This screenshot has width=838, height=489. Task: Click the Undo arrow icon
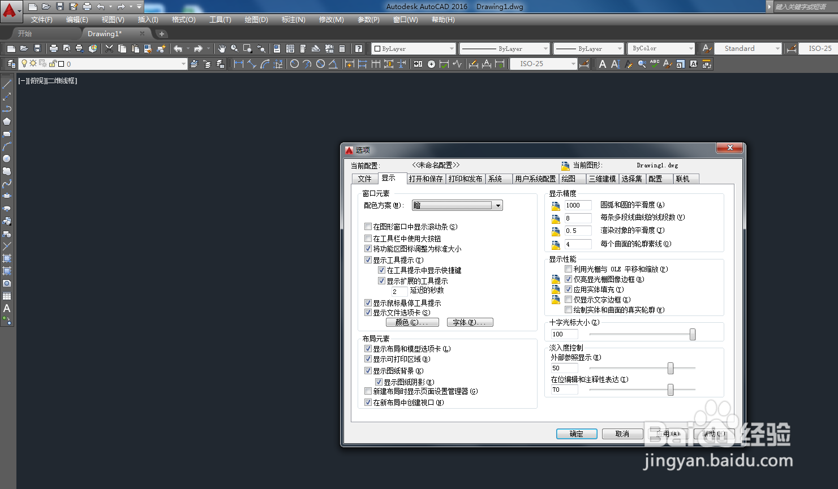point(178,49)
